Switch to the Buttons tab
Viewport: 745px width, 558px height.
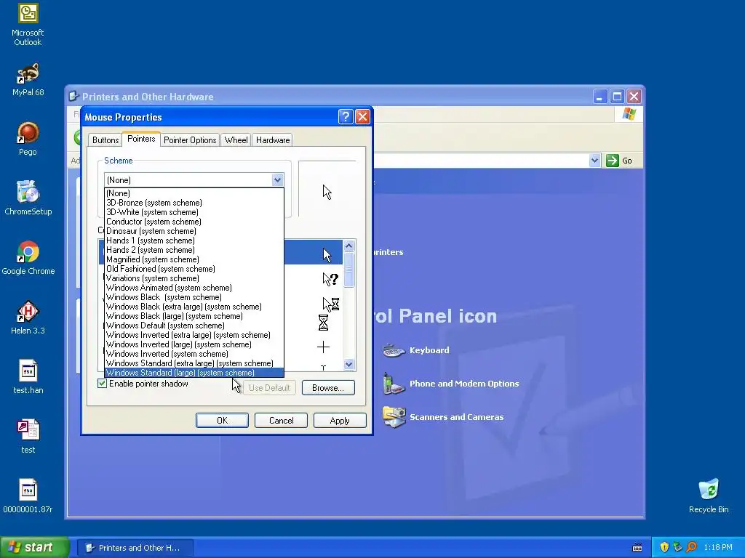[x=105, y=140]
